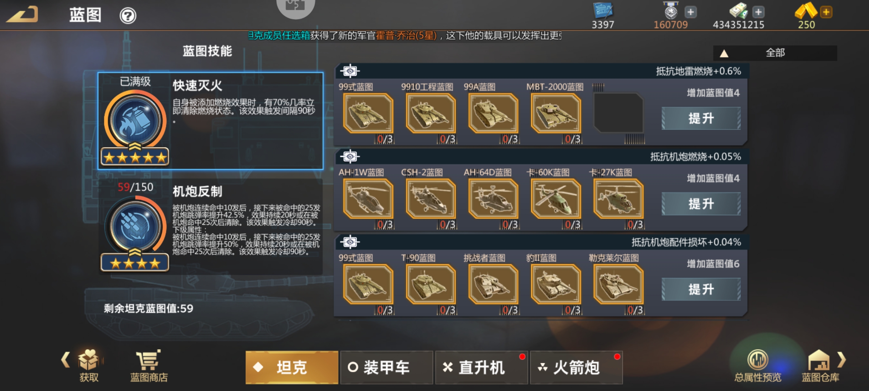Select the 99A蓝图 tank thumbnail
The width and height of the screenshot is (869, 391).
[x=493, y=113]
